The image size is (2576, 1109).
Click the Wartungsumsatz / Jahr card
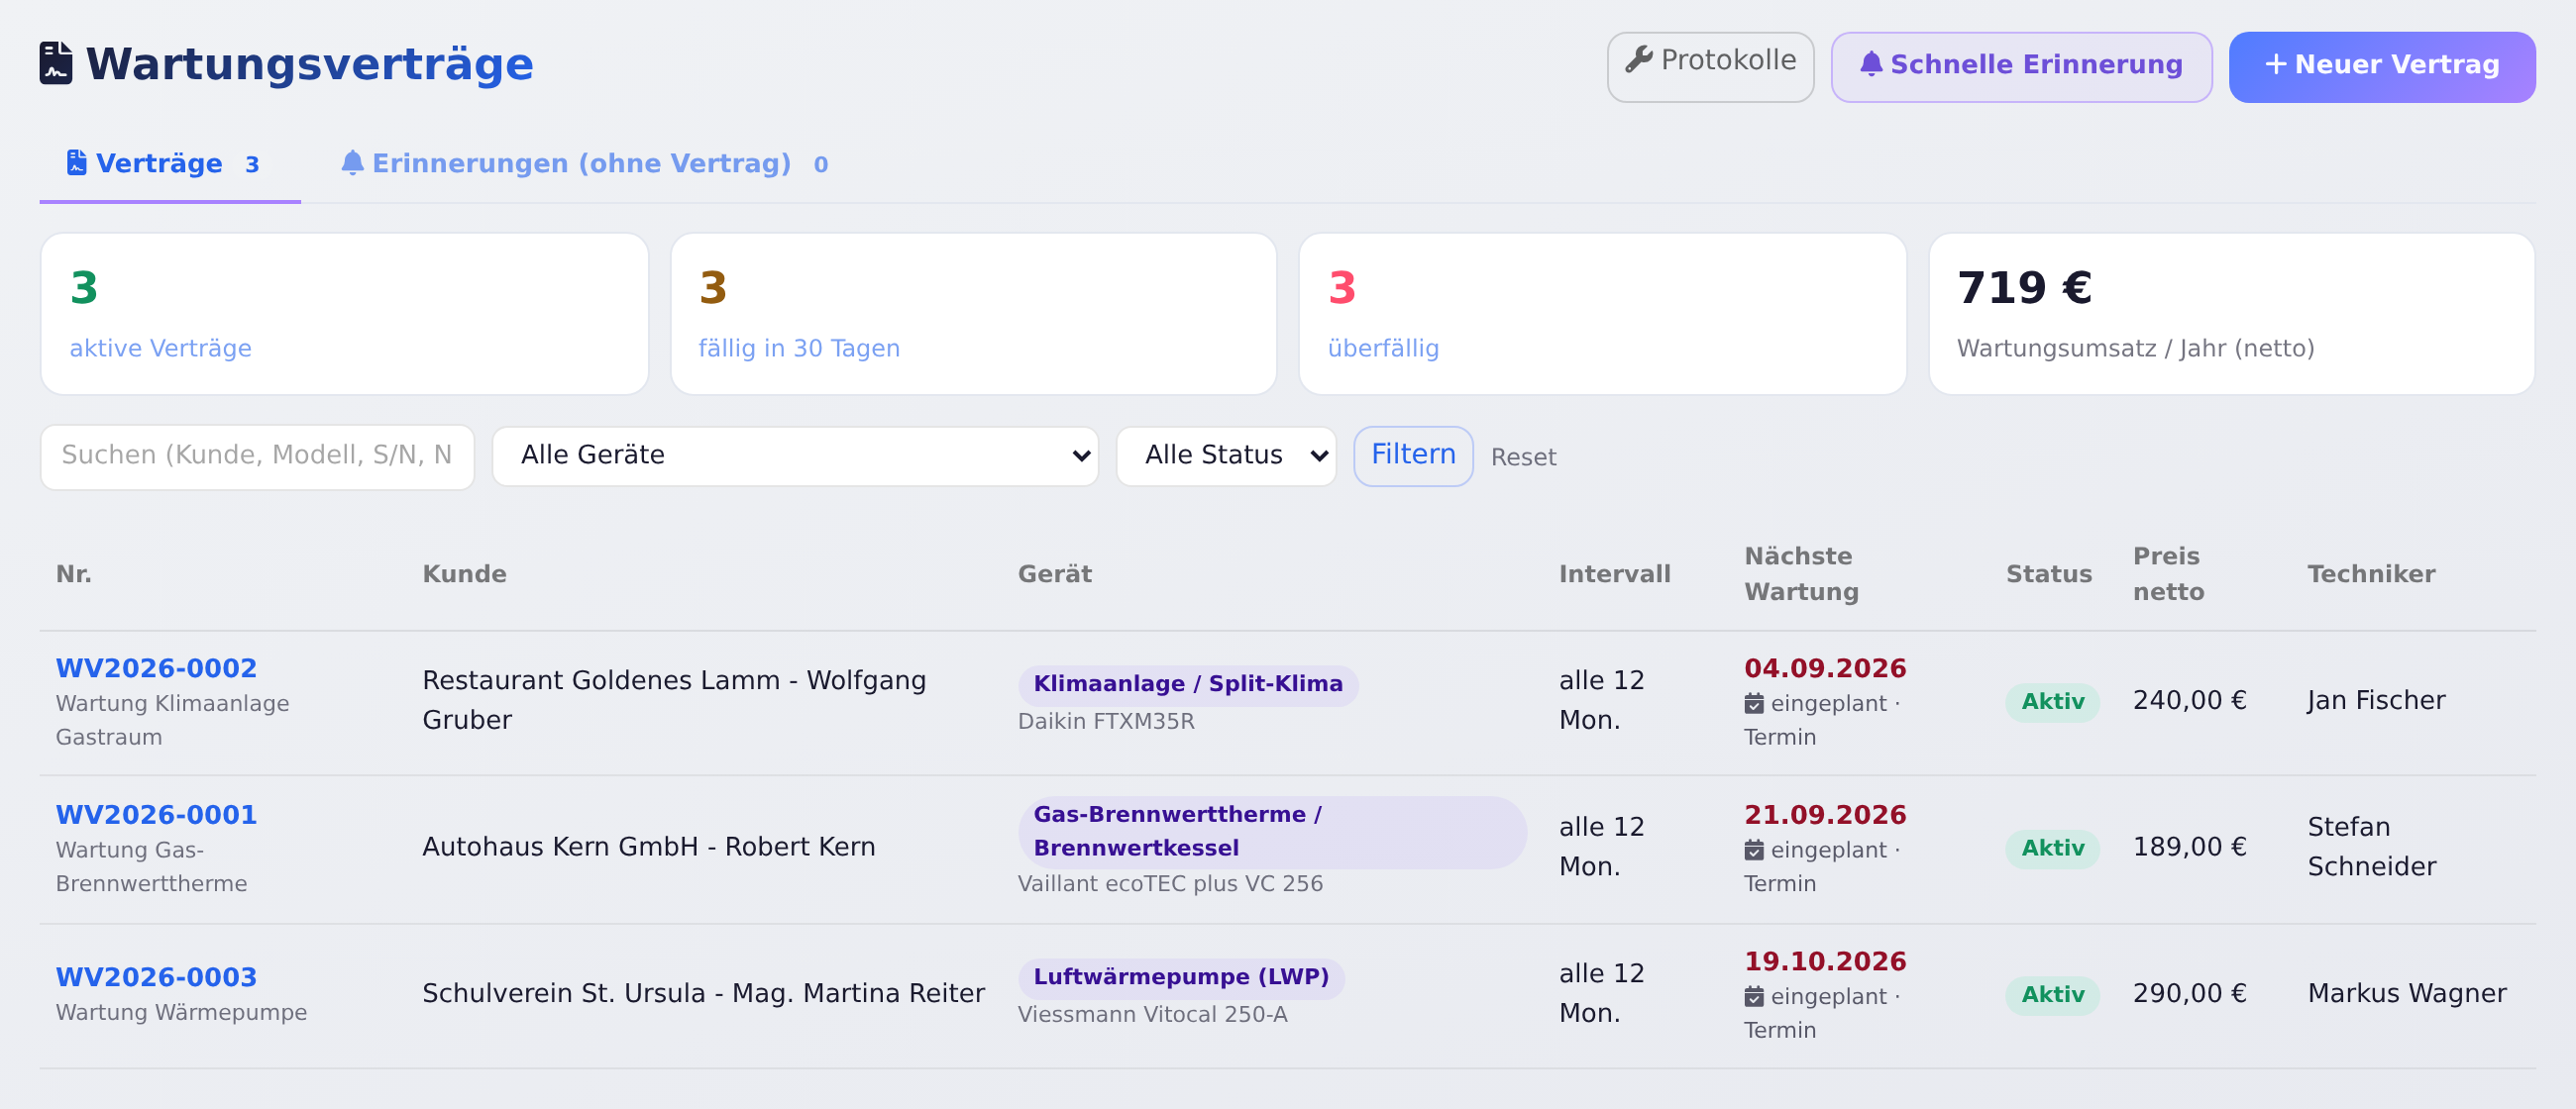2232,315
